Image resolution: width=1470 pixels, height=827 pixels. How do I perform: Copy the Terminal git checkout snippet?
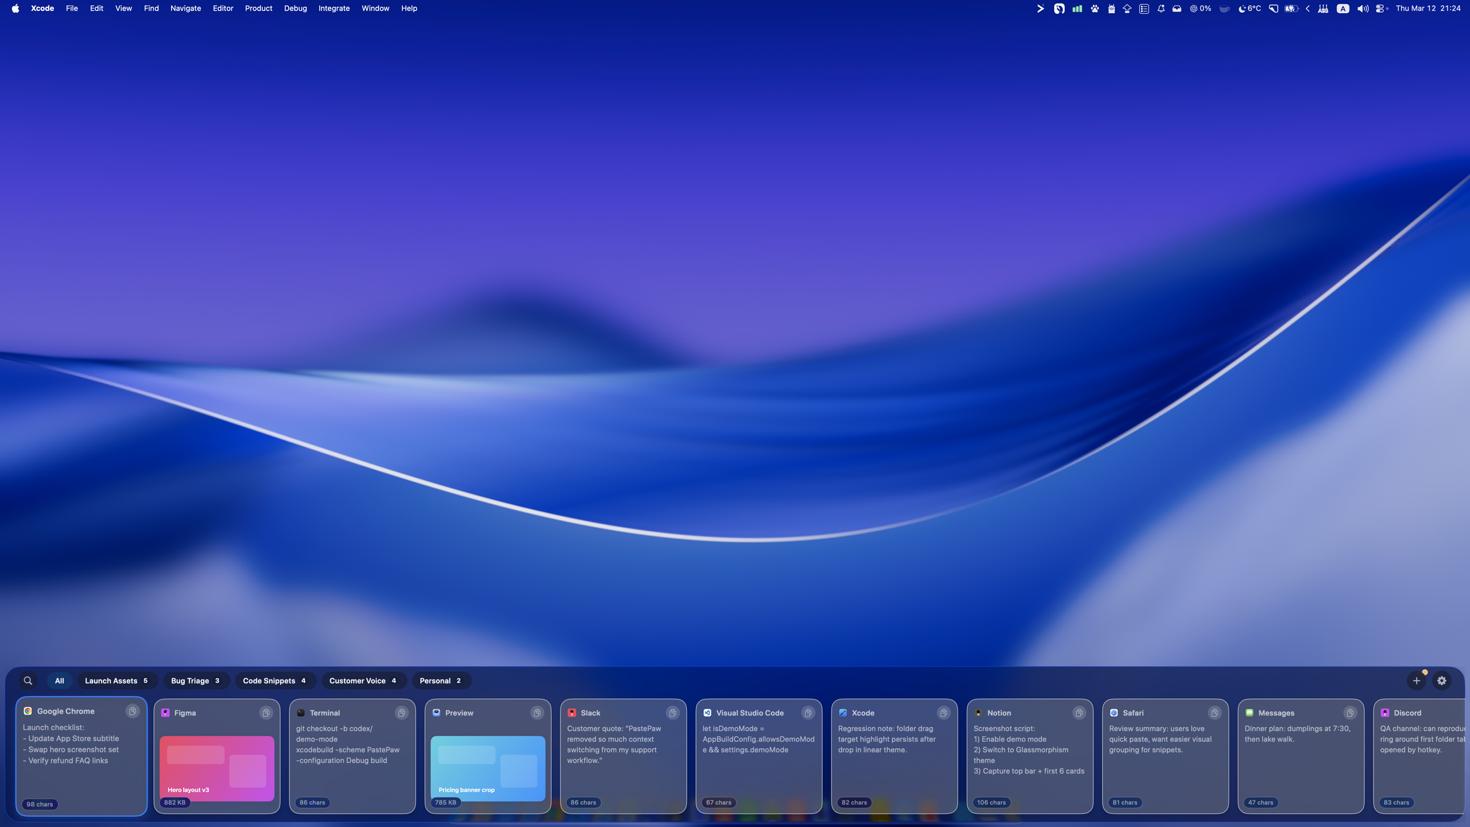point(401,713)
